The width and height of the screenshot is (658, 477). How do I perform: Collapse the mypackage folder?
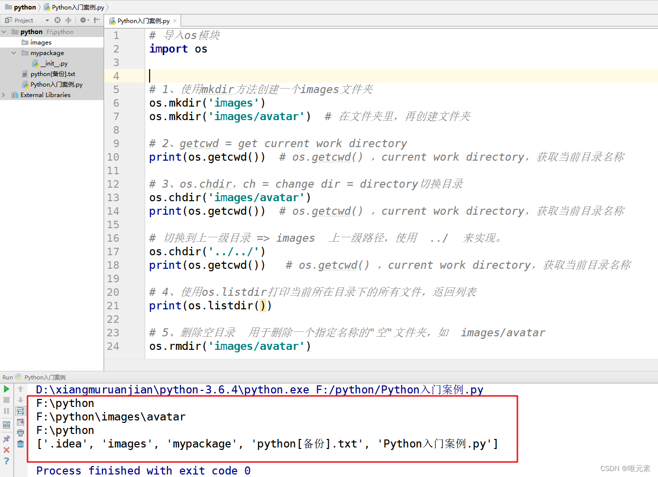coord(14,53)
